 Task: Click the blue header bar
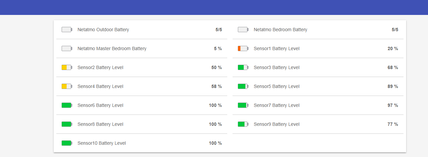pos(214,7)
